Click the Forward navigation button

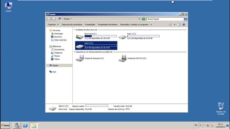[x=54, y=19]
